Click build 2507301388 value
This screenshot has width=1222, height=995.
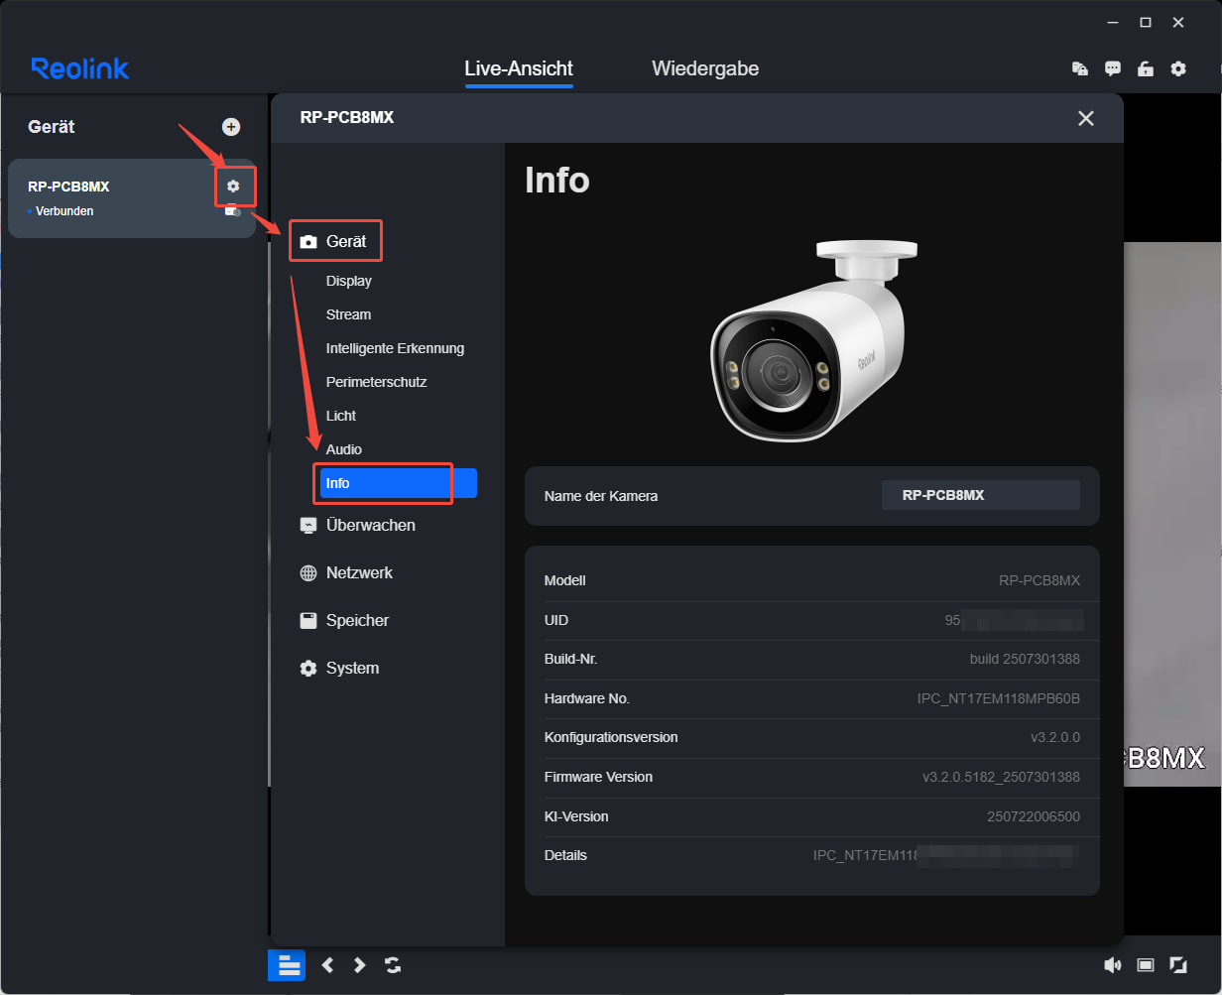[x=1025, y=659]
